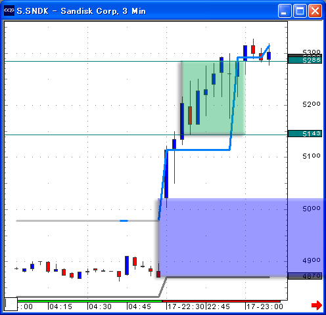Click the 4900 price scale value
The image size is (326, 315).
tap(312, 260)
